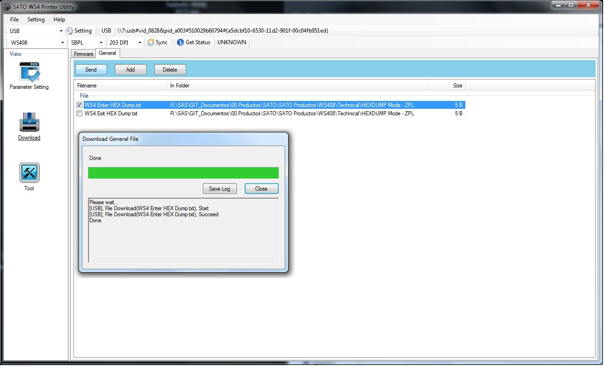The image size is (604, 366).
Task: Click the Get Status label
Action: tap(198, 42)
